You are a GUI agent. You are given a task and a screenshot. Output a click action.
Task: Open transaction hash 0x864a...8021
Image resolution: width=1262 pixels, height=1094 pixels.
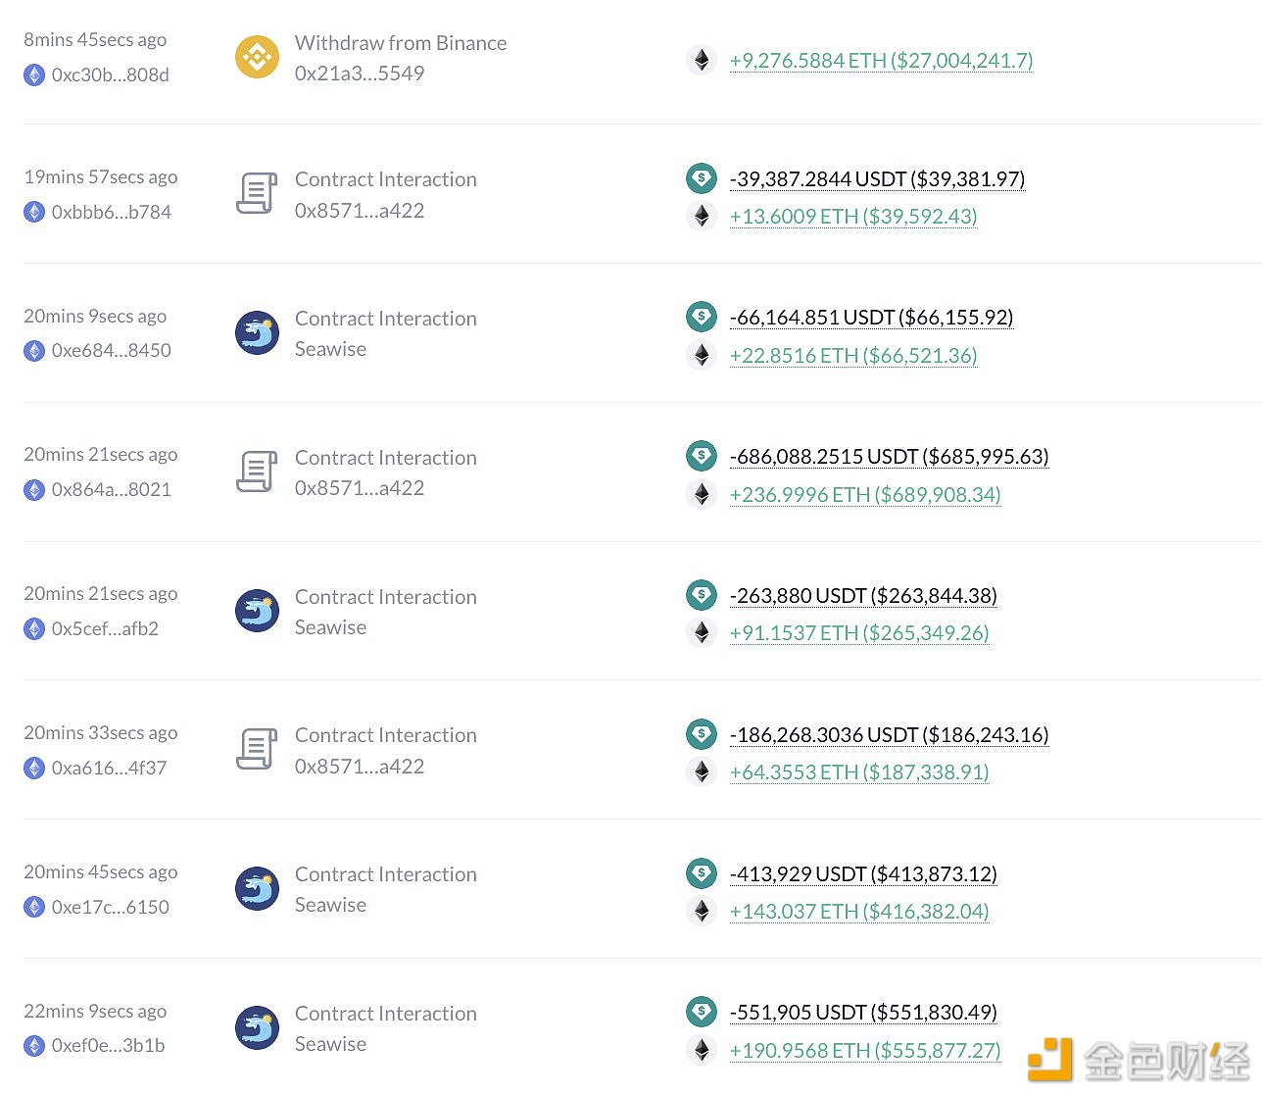[x=112, y=490]
